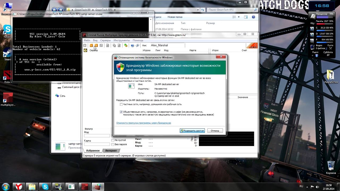Image resolution: width=340 pixels, height=191 pixels.
Task: Open SA-MP settings via the green gear icon
Action: (x=126, y=45)
